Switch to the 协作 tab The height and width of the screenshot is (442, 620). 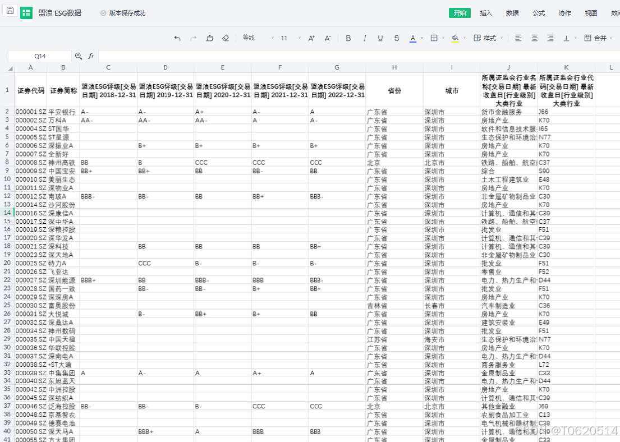564,13
